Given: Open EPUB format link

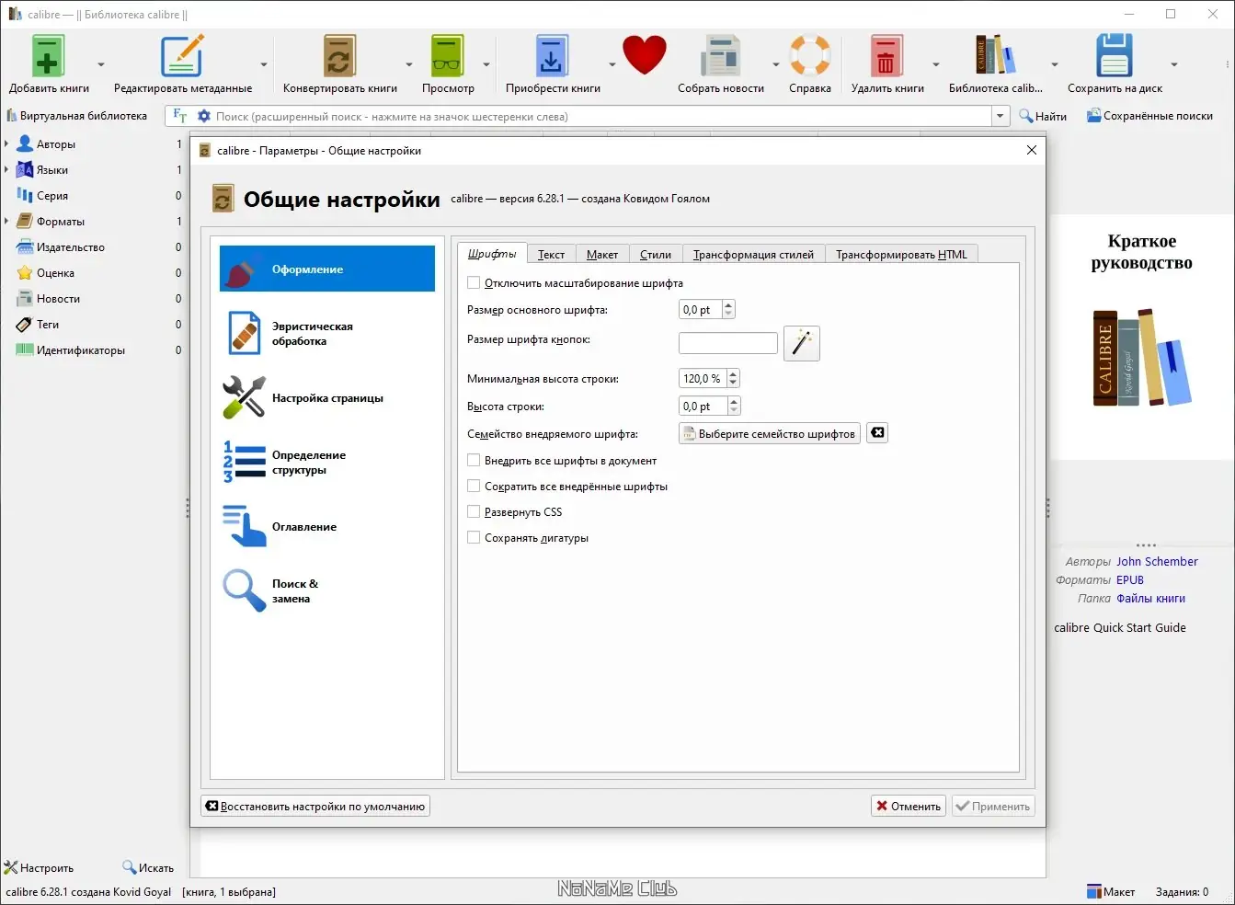Looking at the screenshot, I should pos(1130,580).
